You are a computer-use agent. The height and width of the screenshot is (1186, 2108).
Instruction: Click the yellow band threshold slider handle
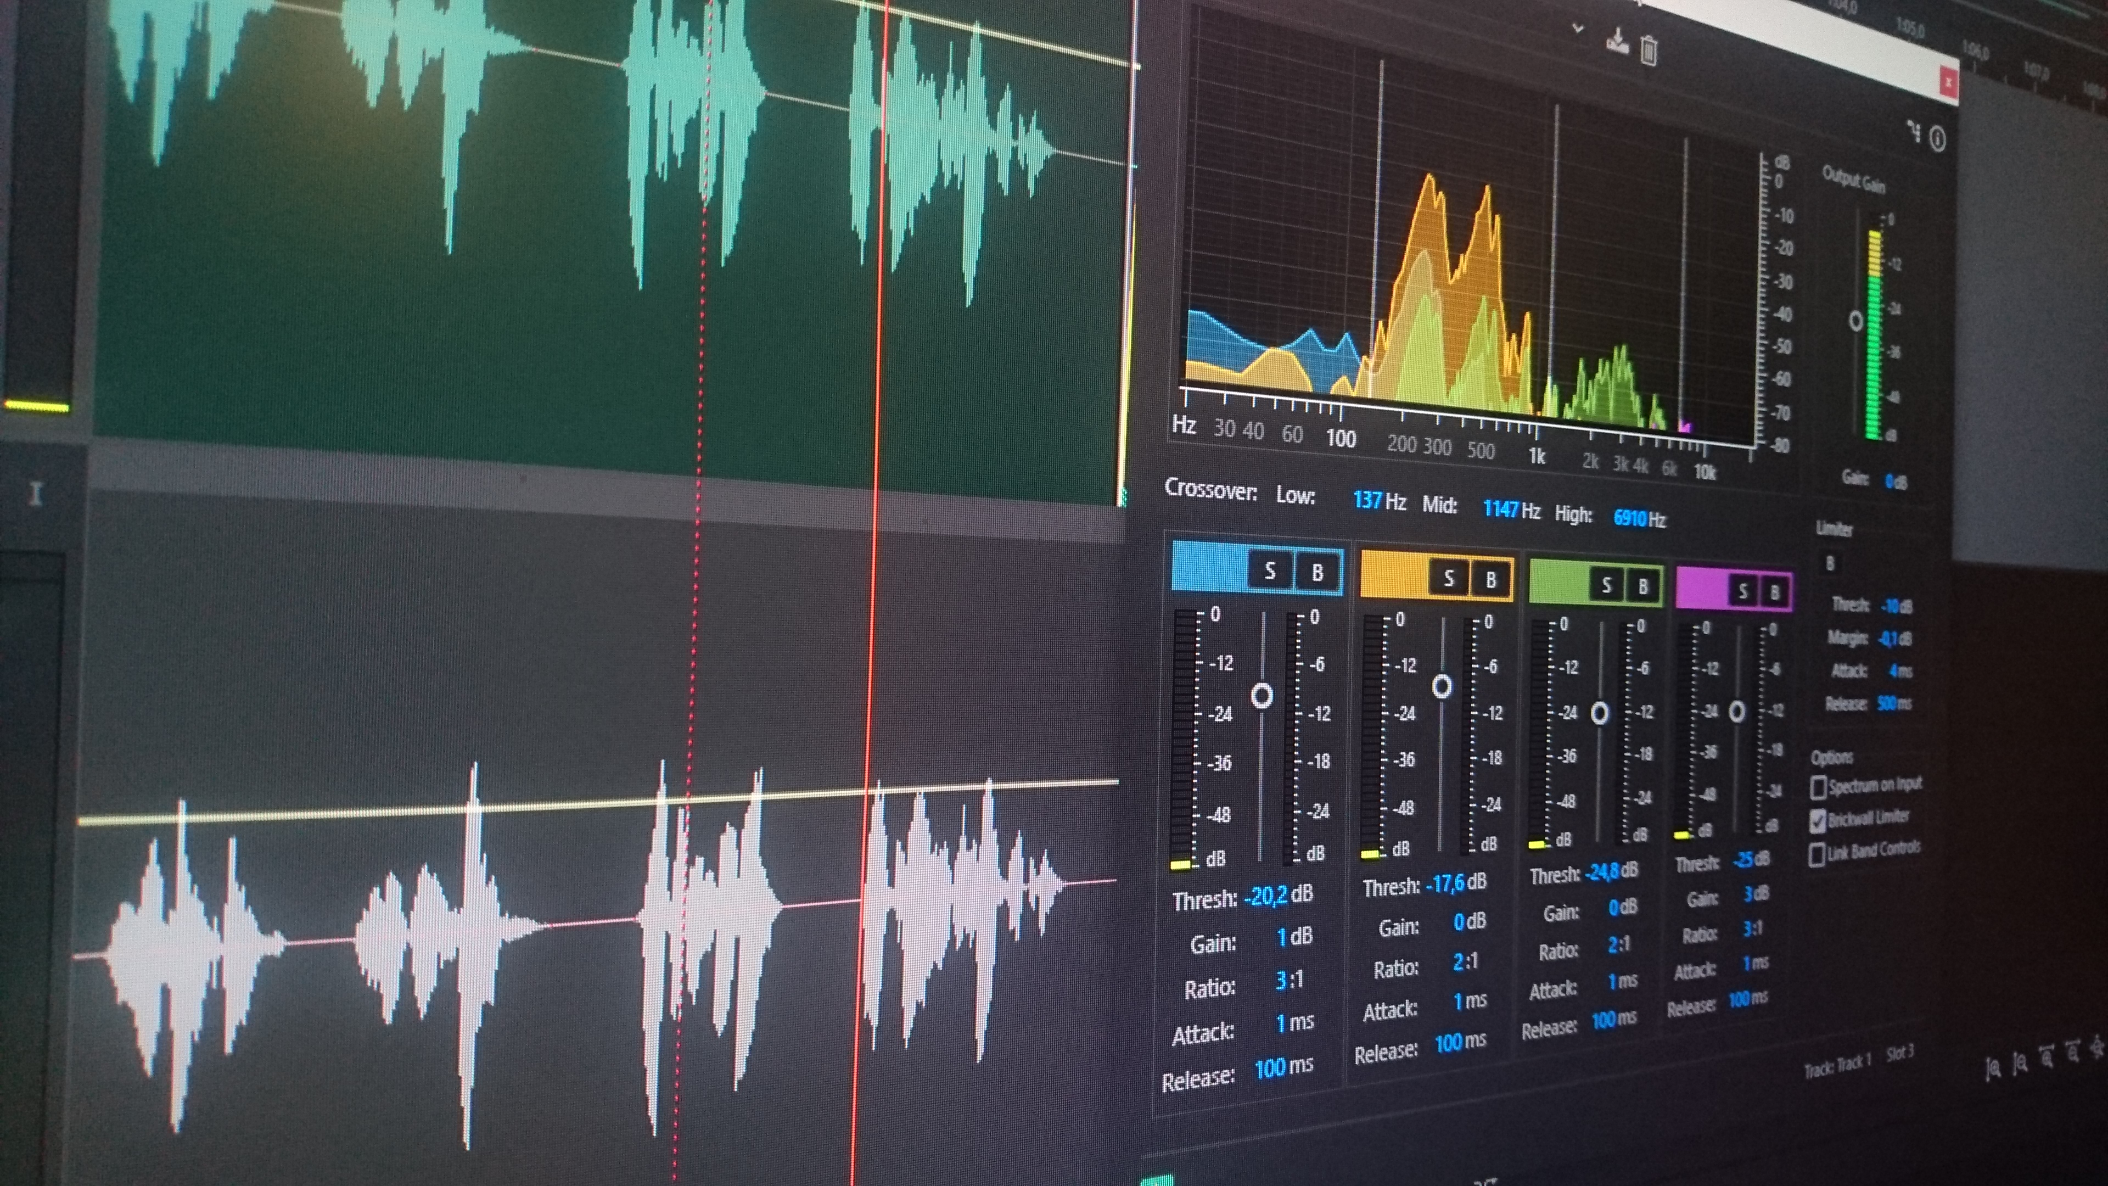1442,686
